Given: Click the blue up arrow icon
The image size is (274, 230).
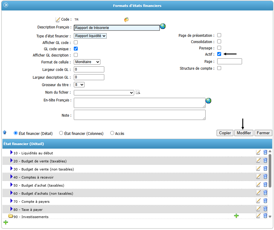Looking at the screenshot, I should (5, 132).
